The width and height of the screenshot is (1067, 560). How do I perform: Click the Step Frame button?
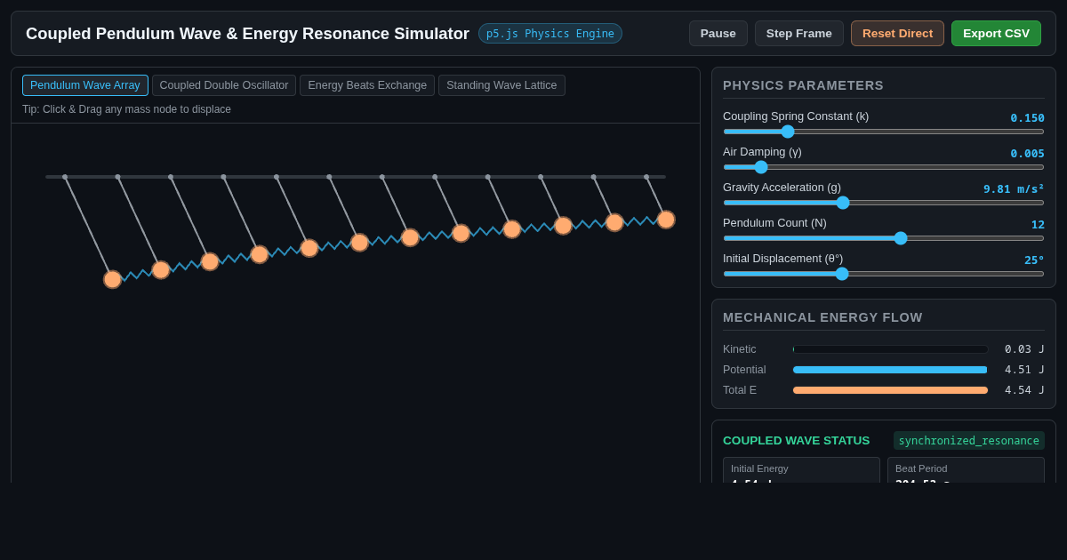point(799,34)
